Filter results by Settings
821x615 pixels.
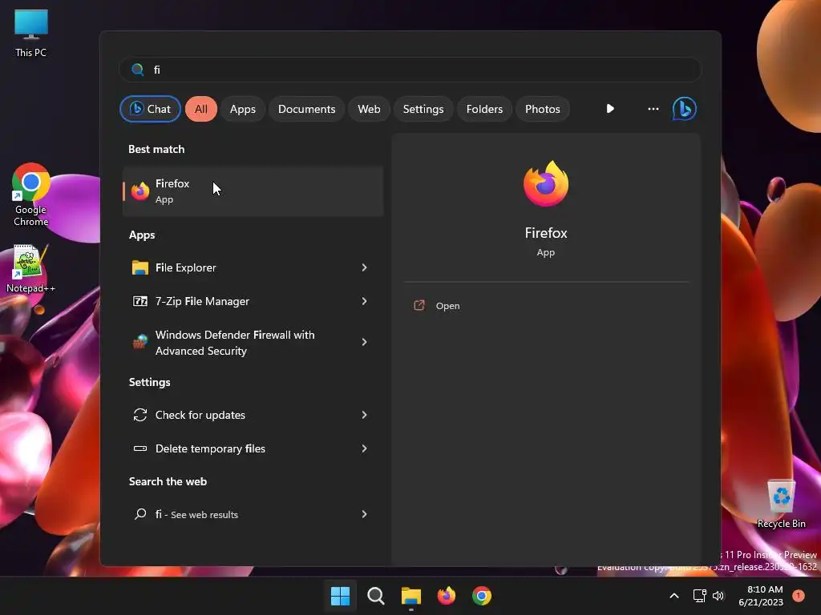coord(423,109)
